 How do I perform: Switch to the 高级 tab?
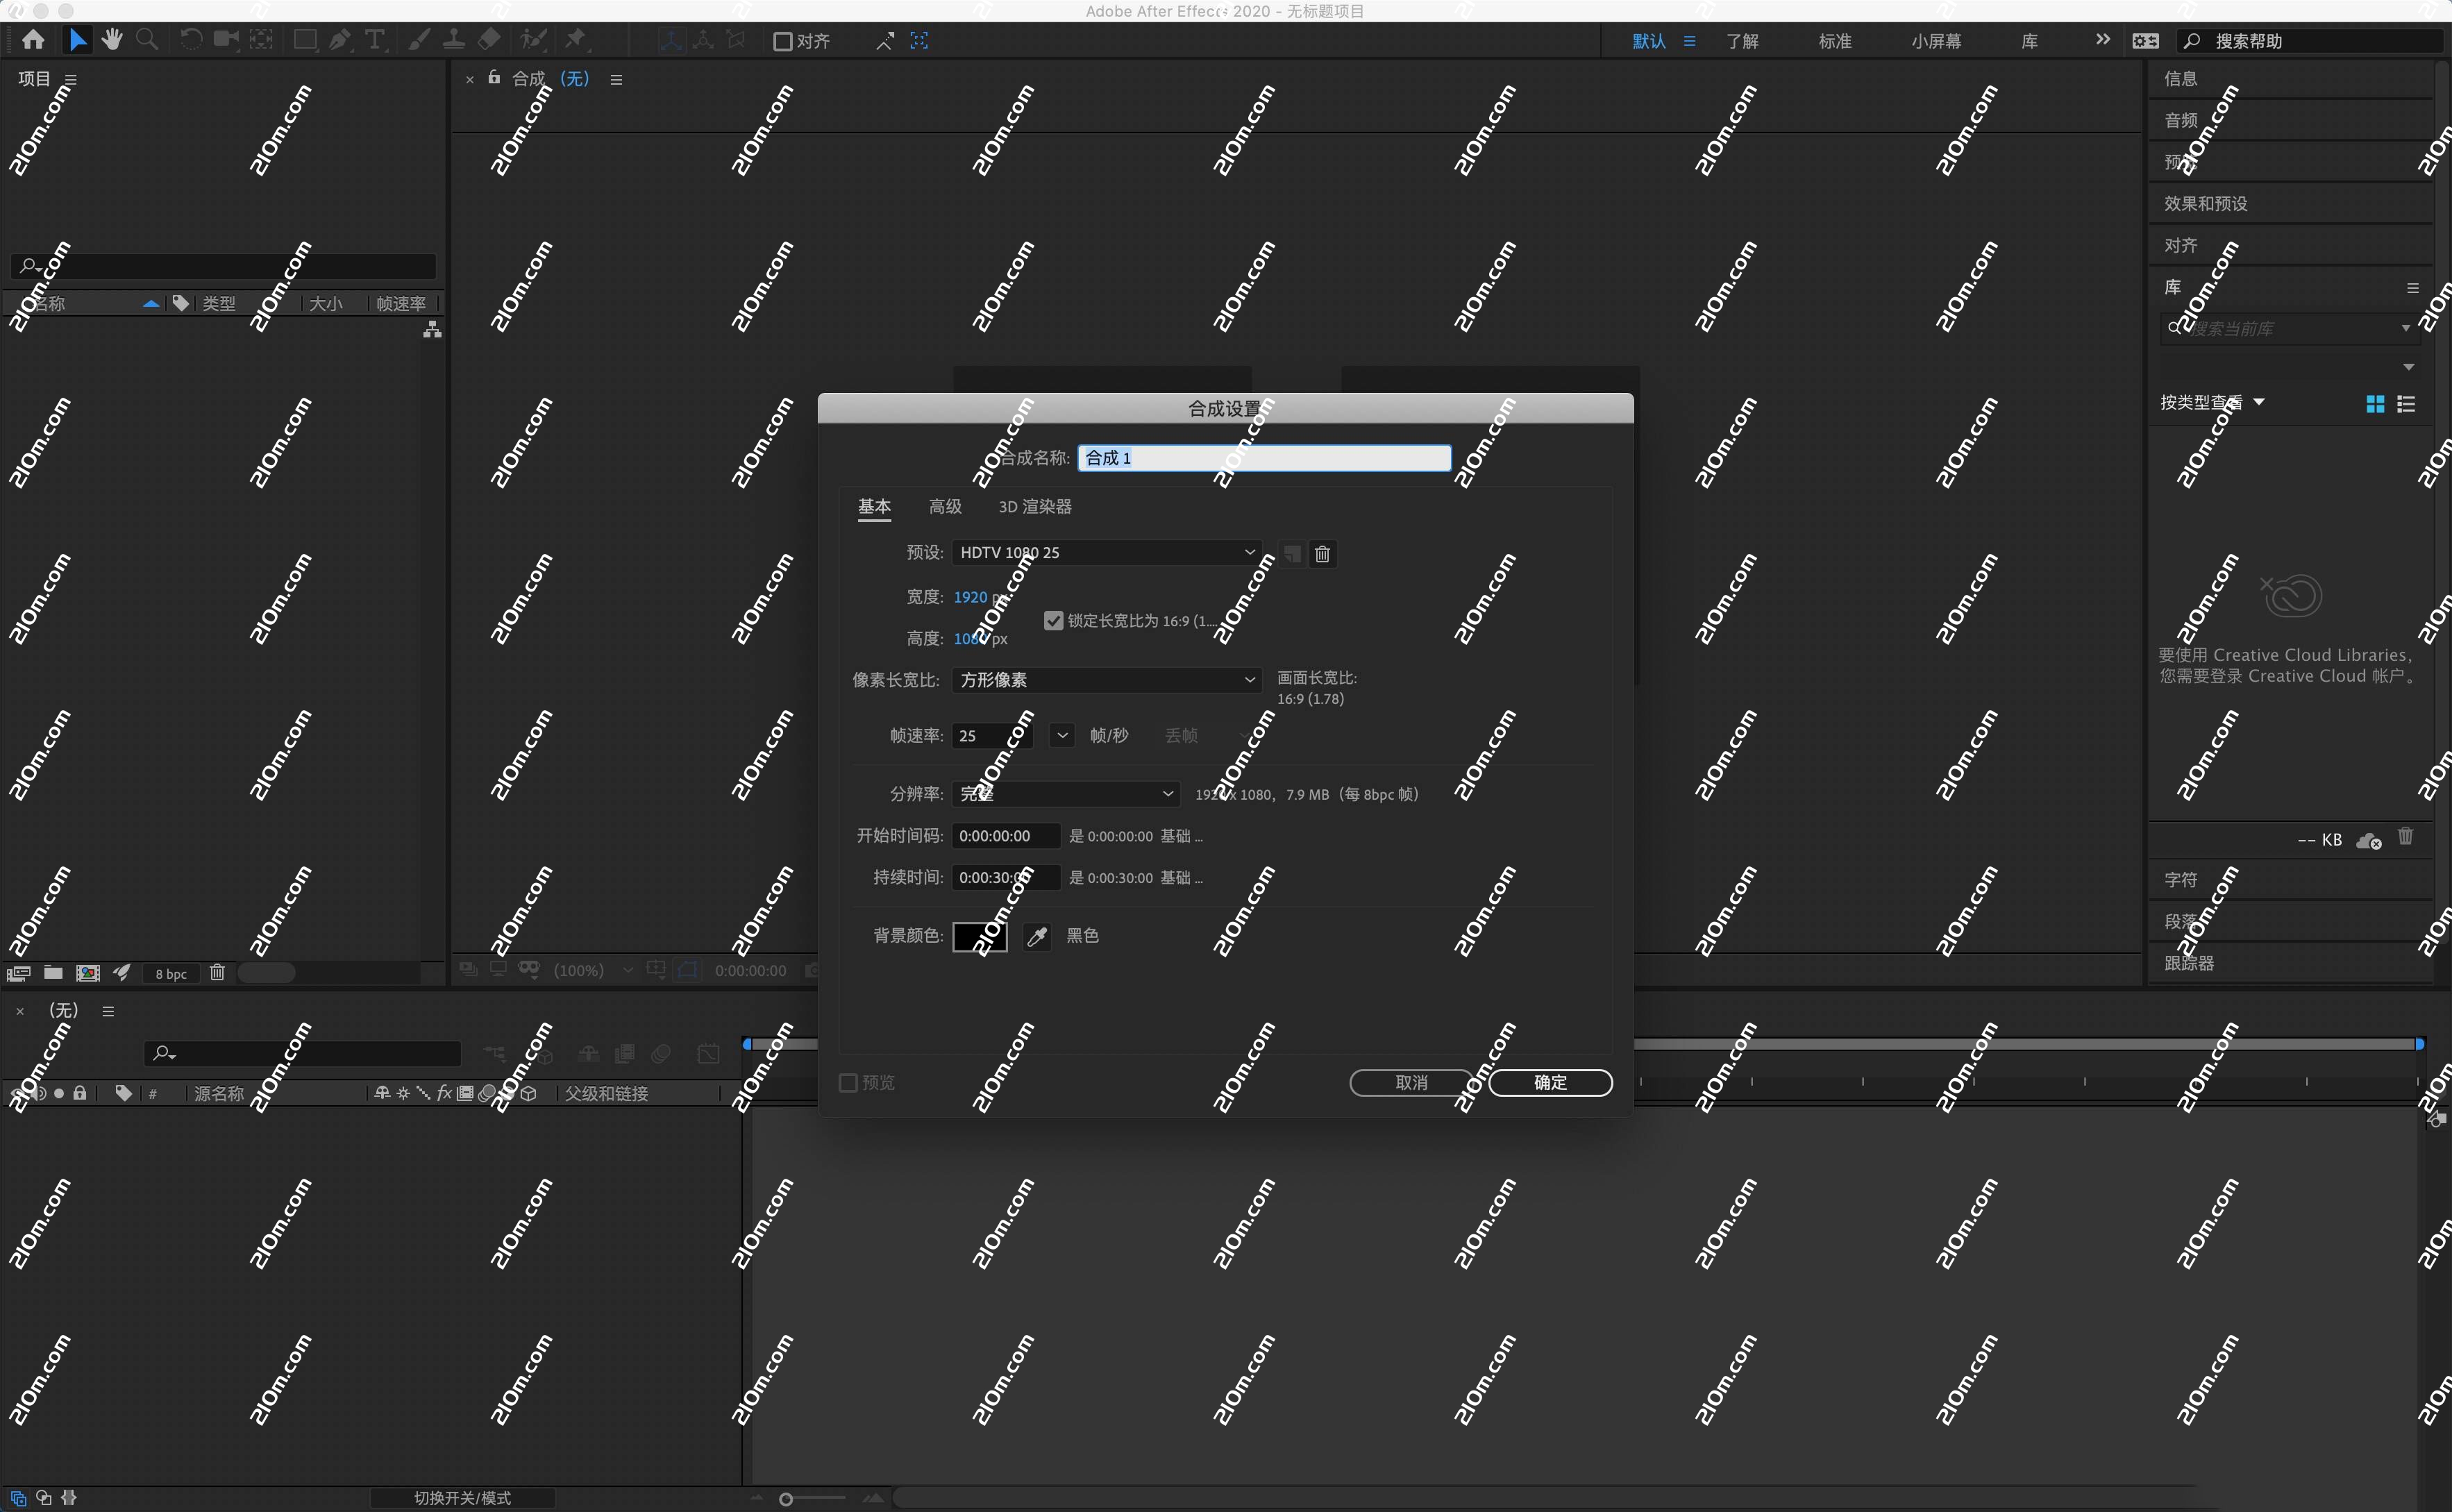(945, 507)
